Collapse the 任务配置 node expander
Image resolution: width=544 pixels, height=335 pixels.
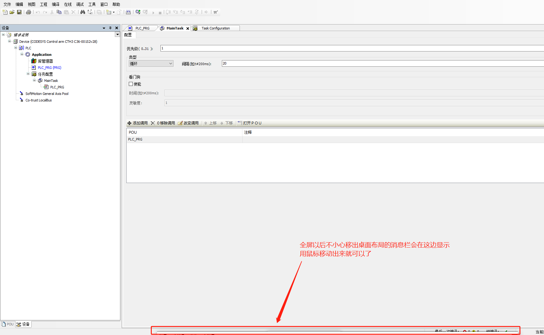point(28,74)
